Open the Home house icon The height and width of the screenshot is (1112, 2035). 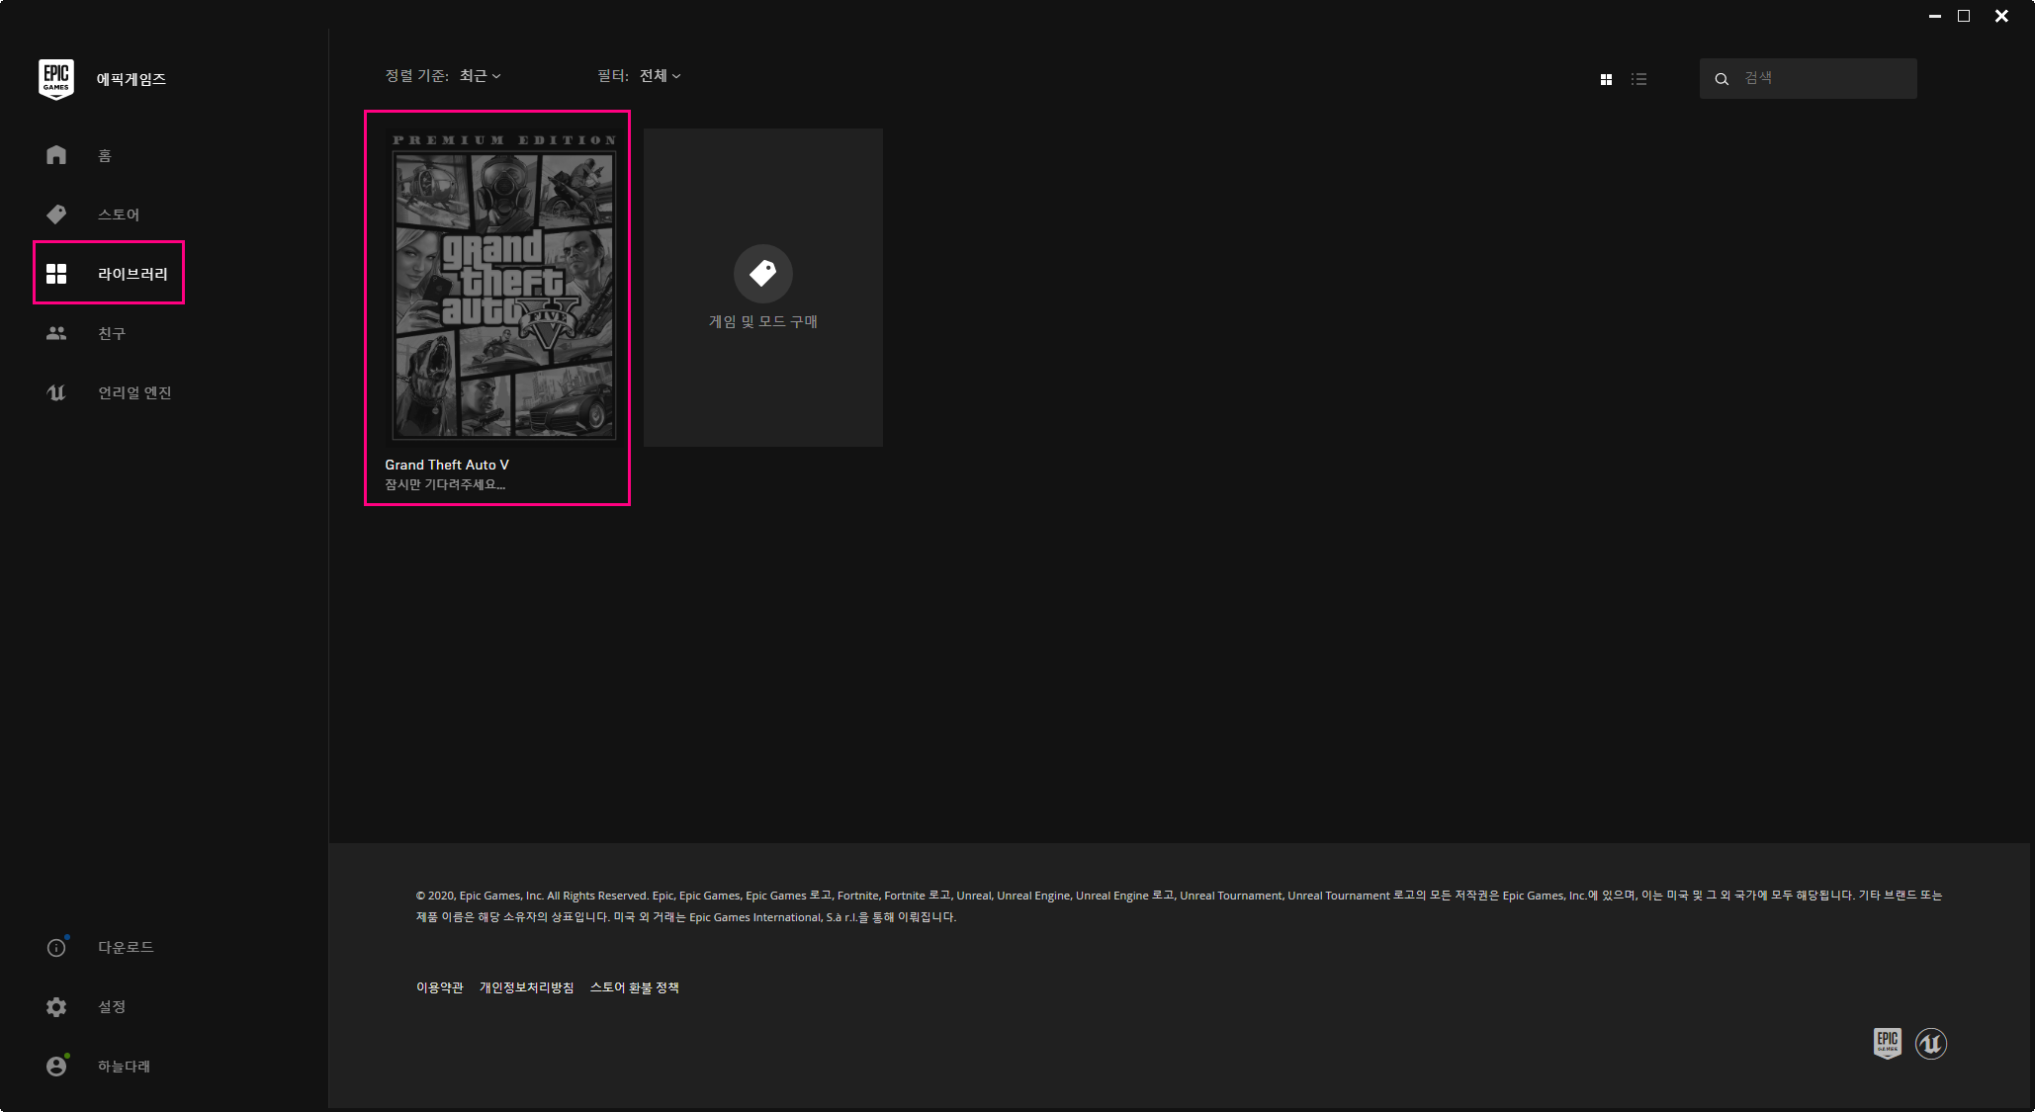click(x=56, y=155)
